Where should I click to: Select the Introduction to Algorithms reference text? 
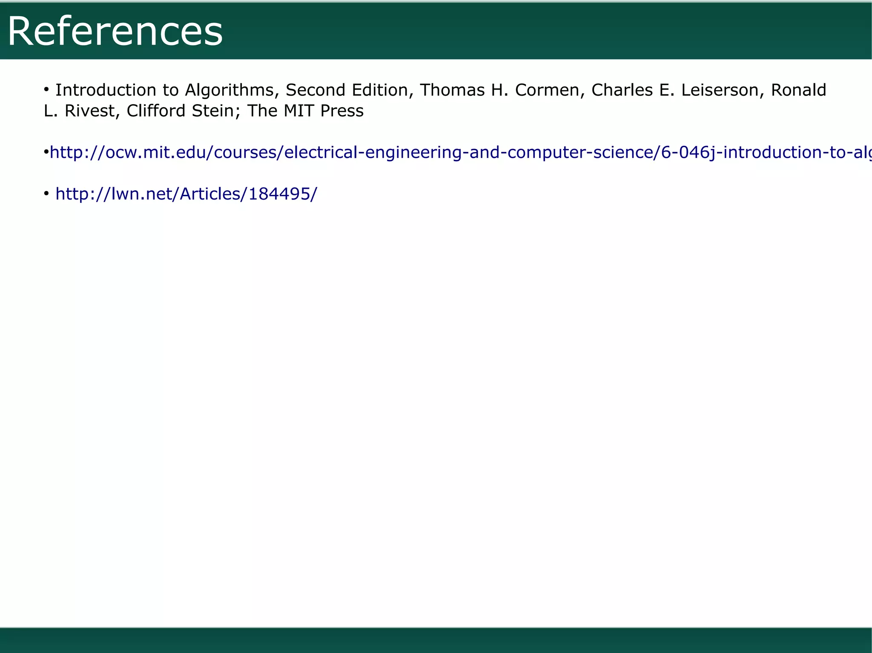click(435, 100)
